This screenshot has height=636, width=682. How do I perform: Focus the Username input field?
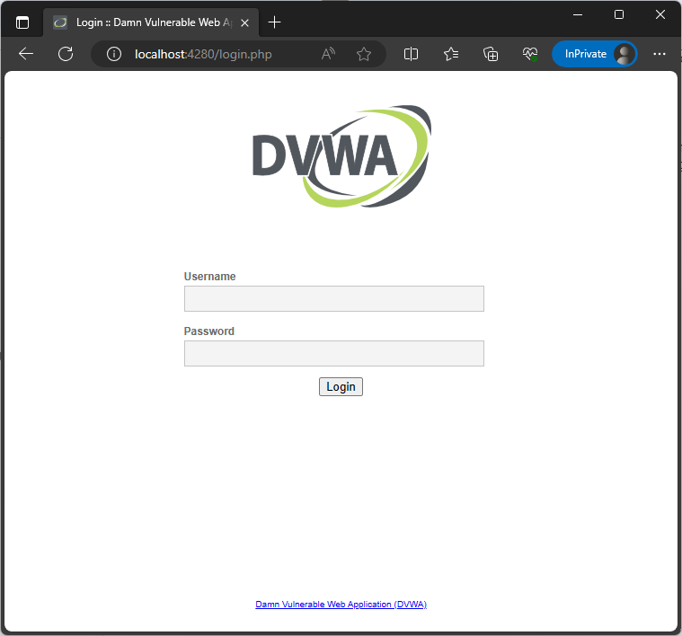click(x=334, y=298)
